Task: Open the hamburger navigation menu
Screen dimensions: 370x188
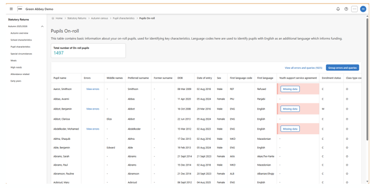Action: [11, 9]
